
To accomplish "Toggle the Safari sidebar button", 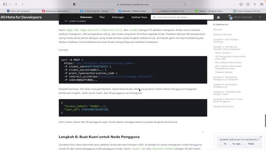I will [5, 4].
